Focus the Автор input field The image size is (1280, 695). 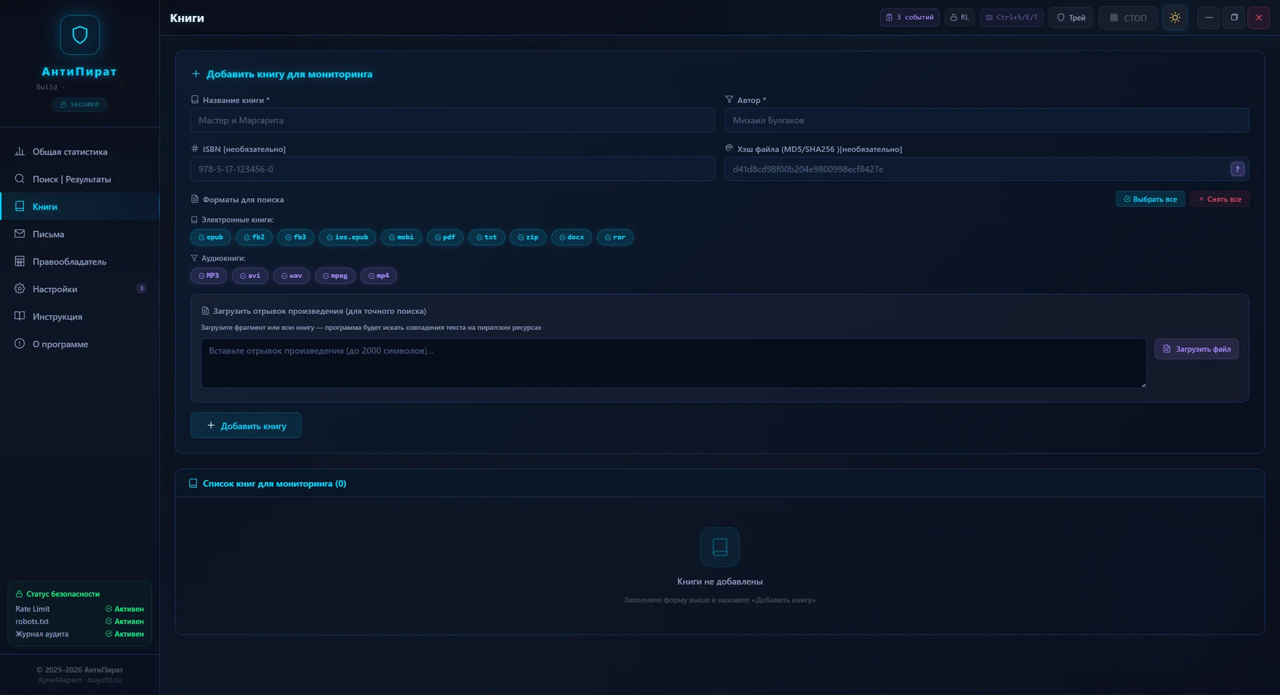[x=987, y=121]
